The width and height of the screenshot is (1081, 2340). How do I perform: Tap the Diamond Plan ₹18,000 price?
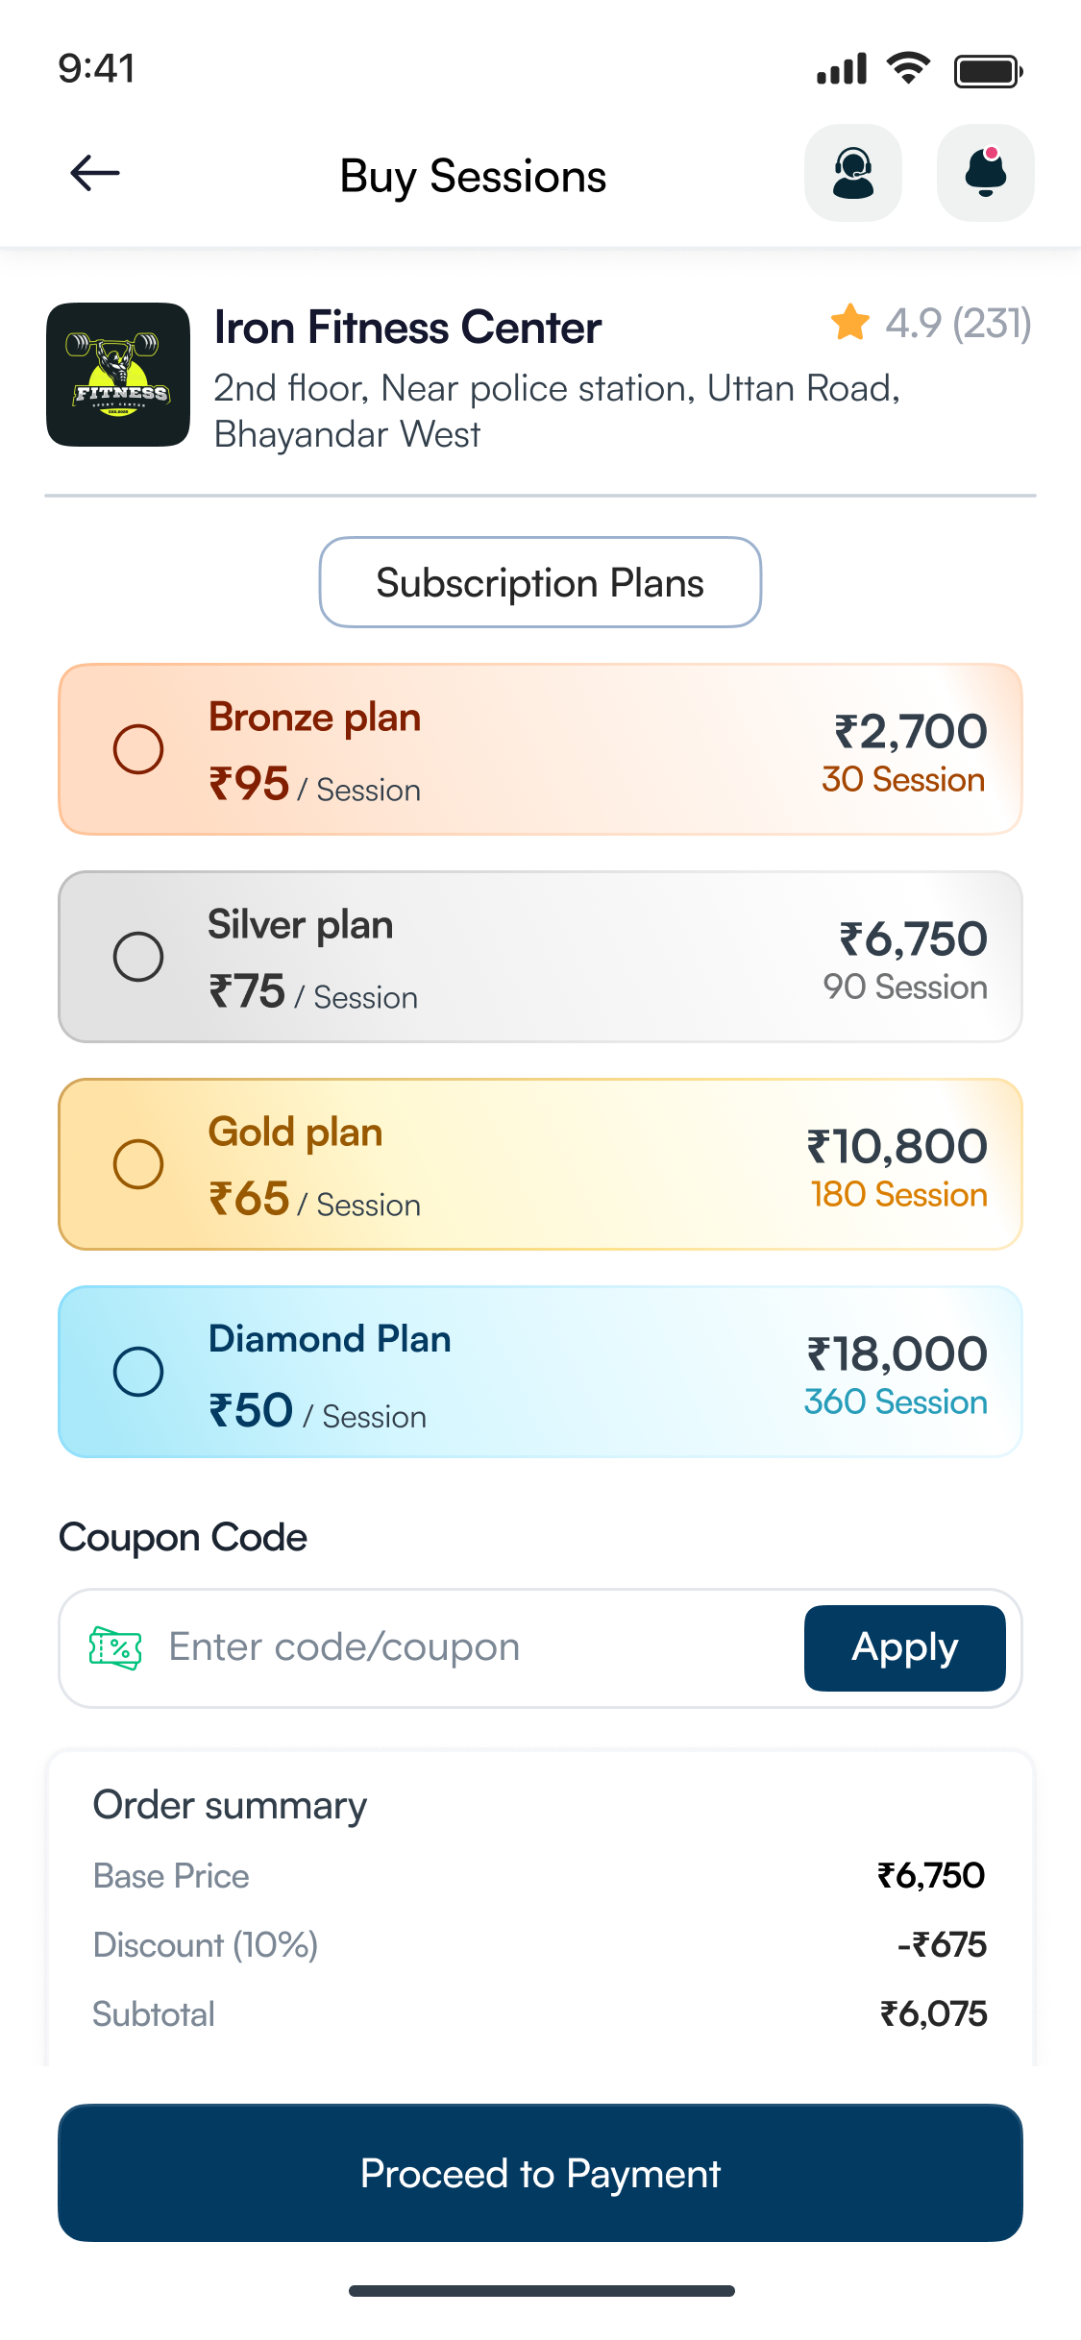coord(897,1353)
